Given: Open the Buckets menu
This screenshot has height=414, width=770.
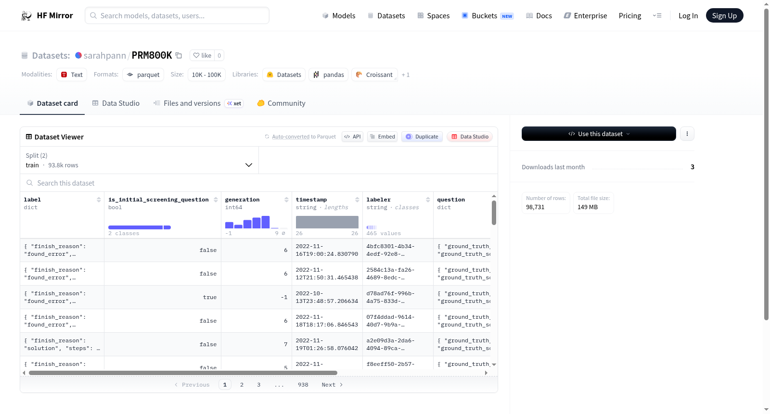Looking at the screenshot, I should 488,15.
